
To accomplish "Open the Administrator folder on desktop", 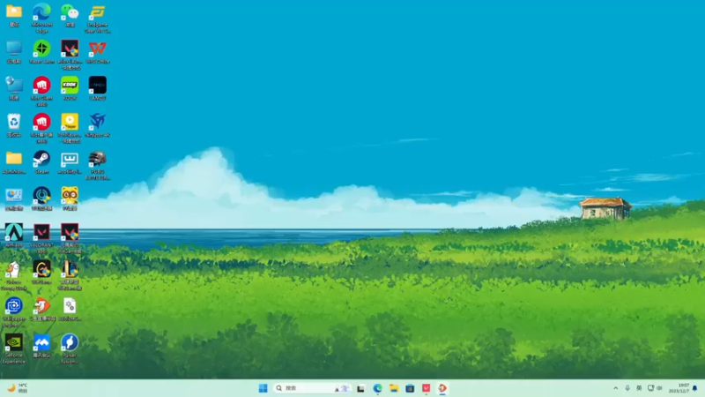I will (x=14, y=162).
